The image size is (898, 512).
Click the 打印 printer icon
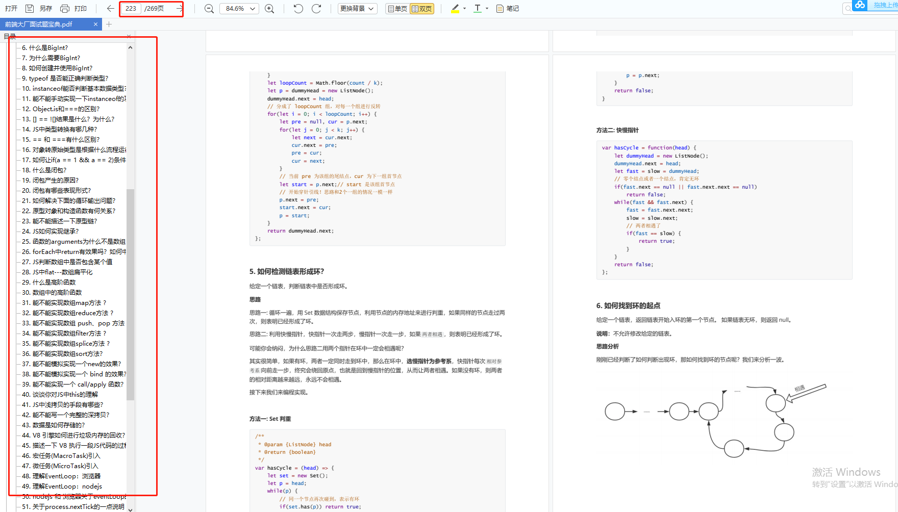click(x=65, y=8)
